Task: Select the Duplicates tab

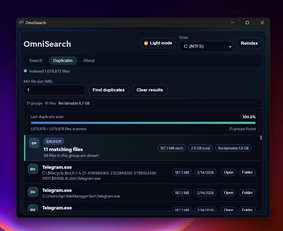Action: tap(63, 60)
